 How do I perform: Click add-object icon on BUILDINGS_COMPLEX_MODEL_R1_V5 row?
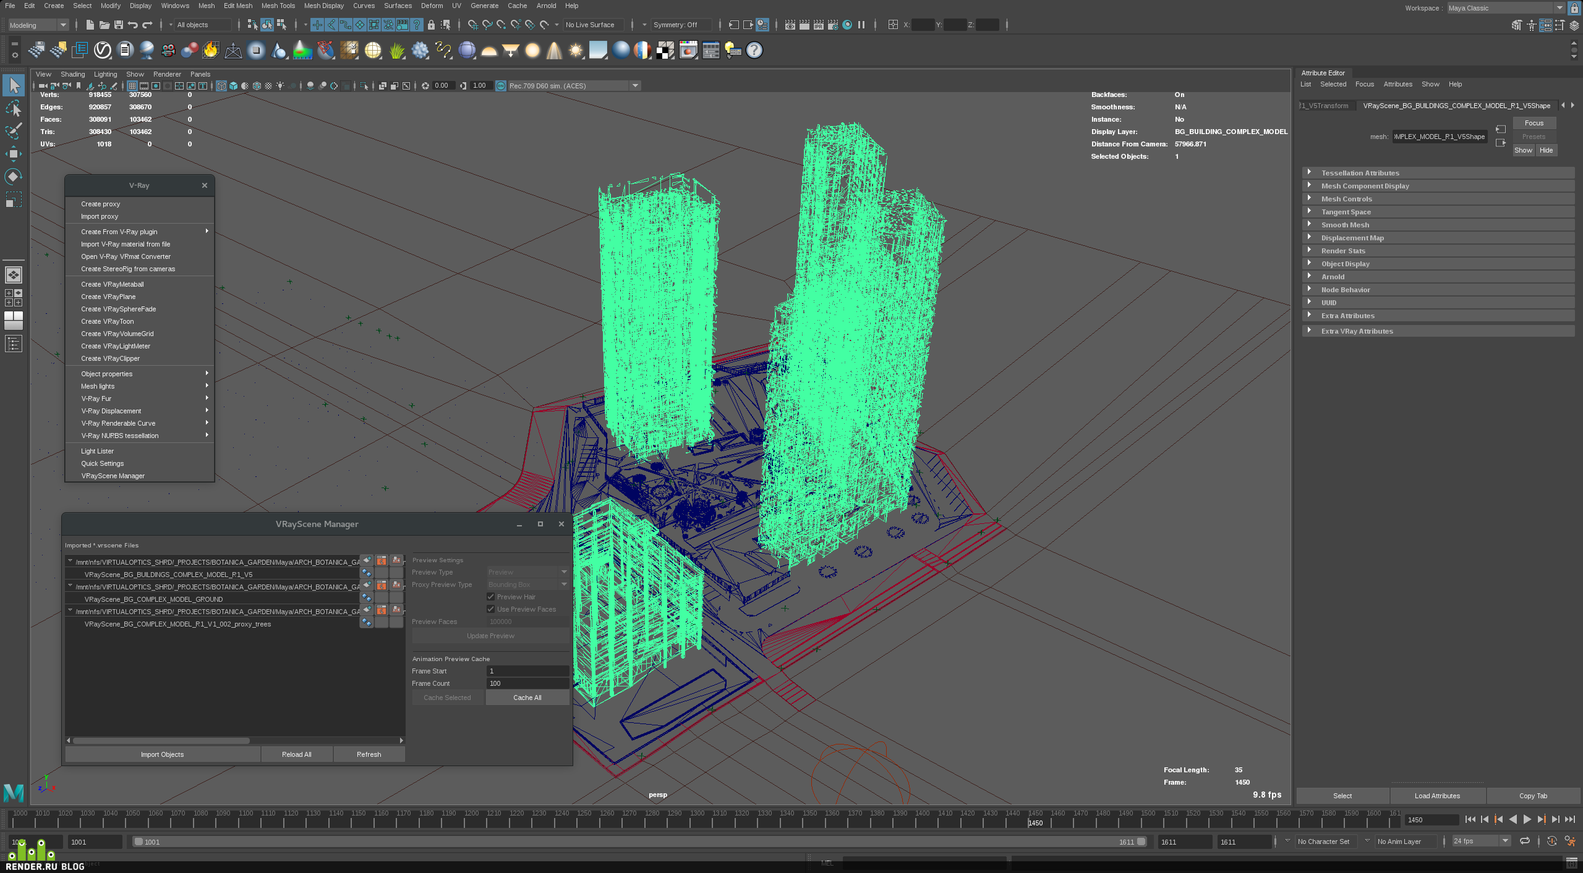pyautogui.click(x=367, y=573)
